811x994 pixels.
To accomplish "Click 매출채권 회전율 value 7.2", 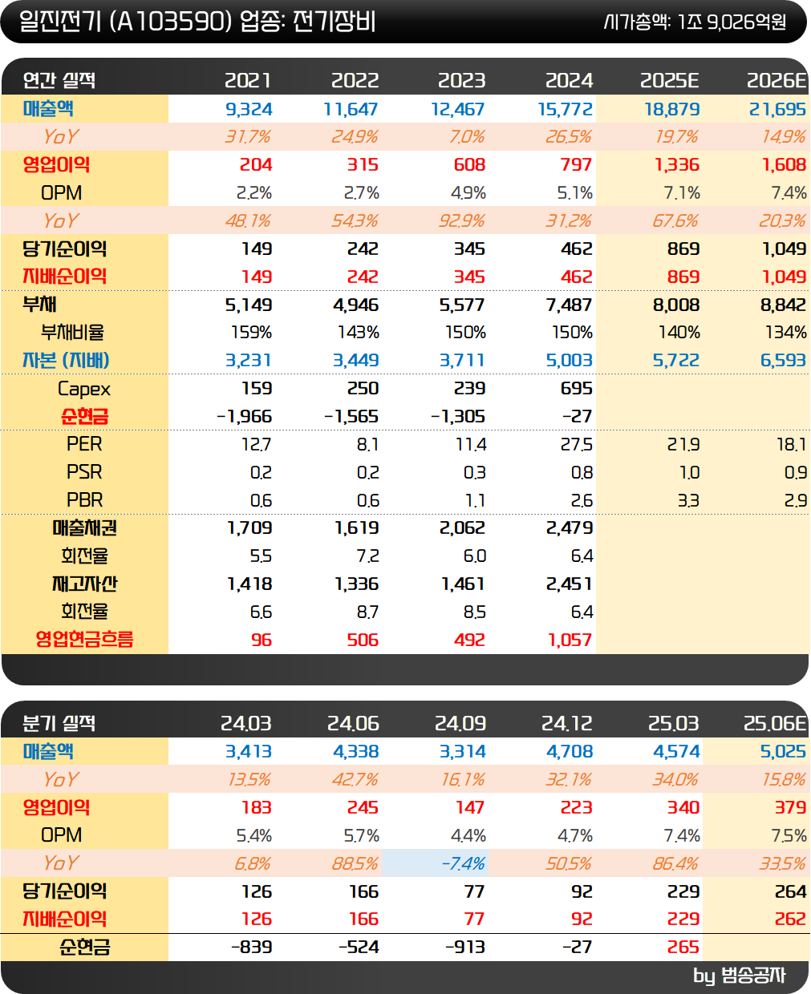I will coord(367,556).
